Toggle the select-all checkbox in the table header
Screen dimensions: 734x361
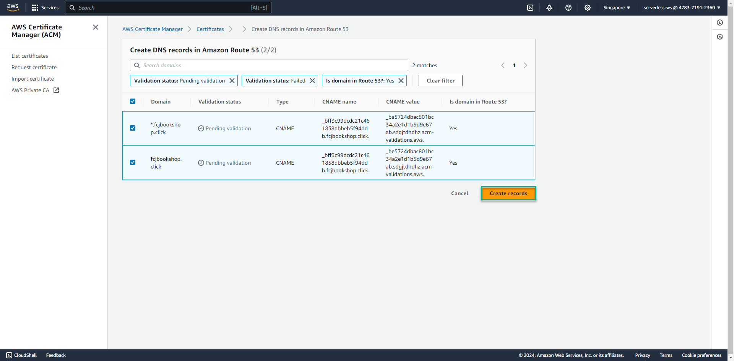click(x=133, y=101)
